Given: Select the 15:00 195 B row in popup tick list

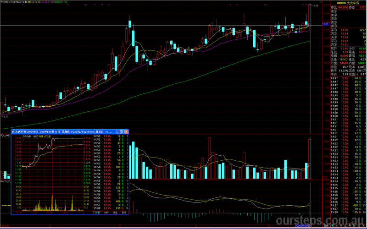Looking at the screenshot, I should tap(111, 208).
